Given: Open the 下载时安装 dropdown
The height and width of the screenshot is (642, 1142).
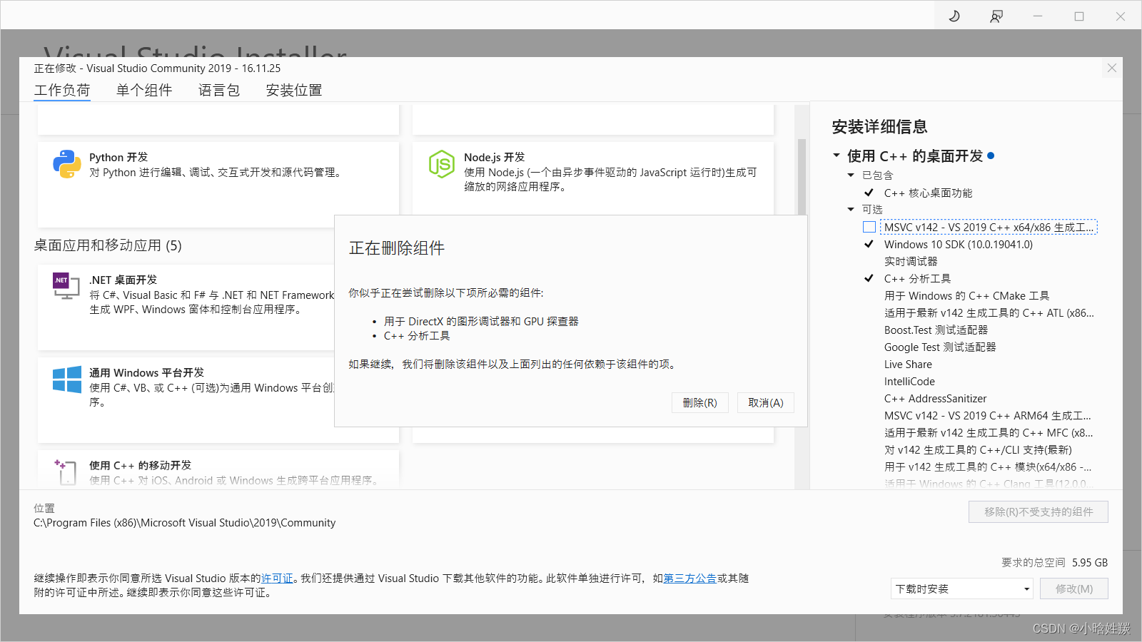Looking at the screenshot, I should click(x=960, y=588).
